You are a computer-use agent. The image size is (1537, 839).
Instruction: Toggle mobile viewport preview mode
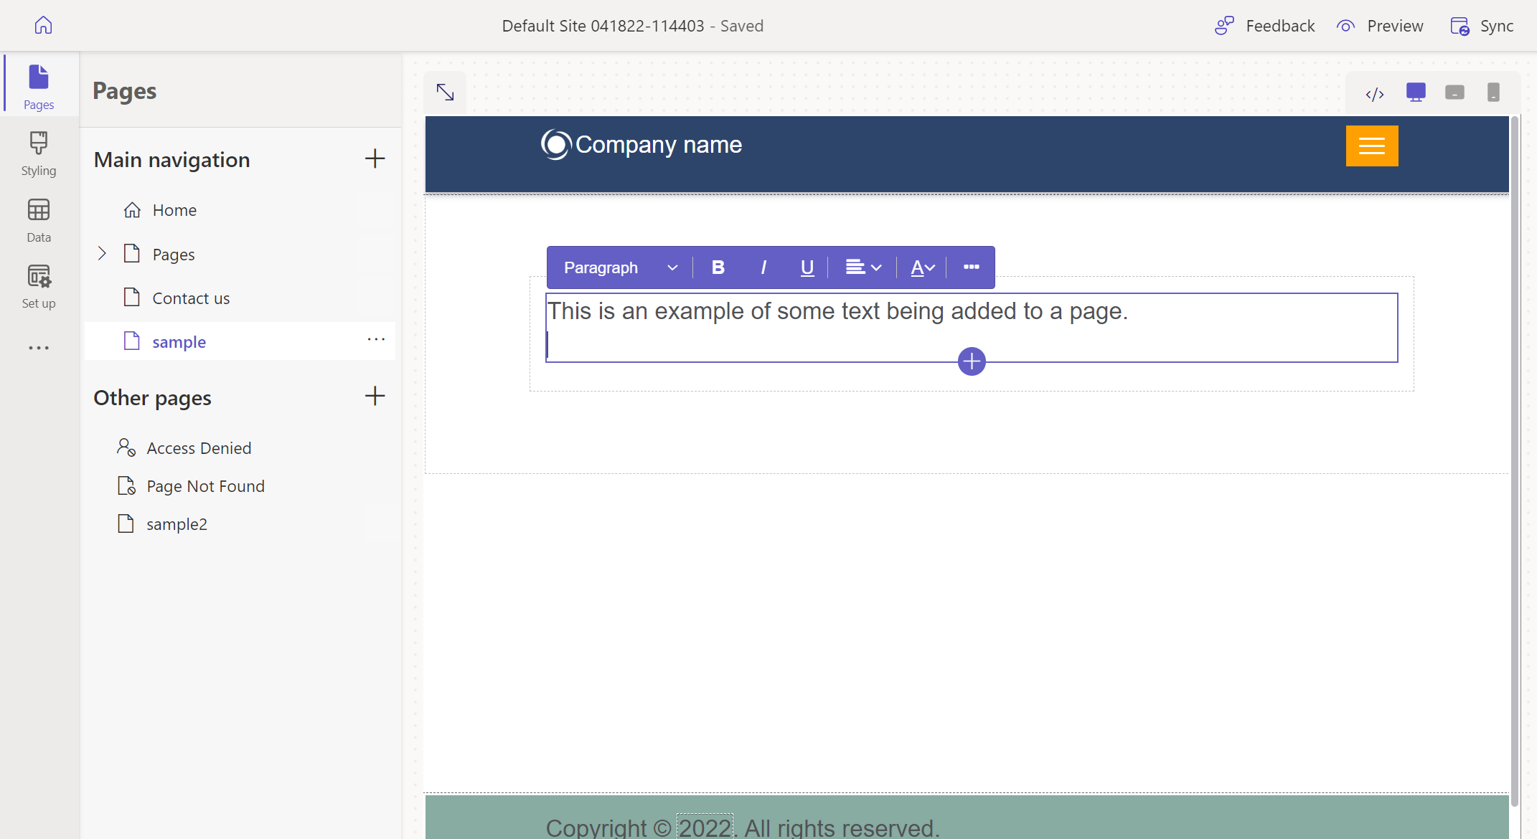coord(1490,92)
